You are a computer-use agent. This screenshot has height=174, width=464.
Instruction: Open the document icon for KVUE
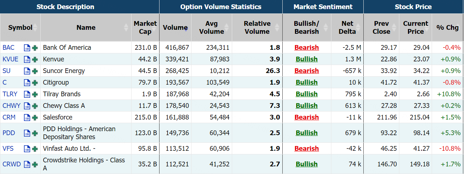coord(27,59)
